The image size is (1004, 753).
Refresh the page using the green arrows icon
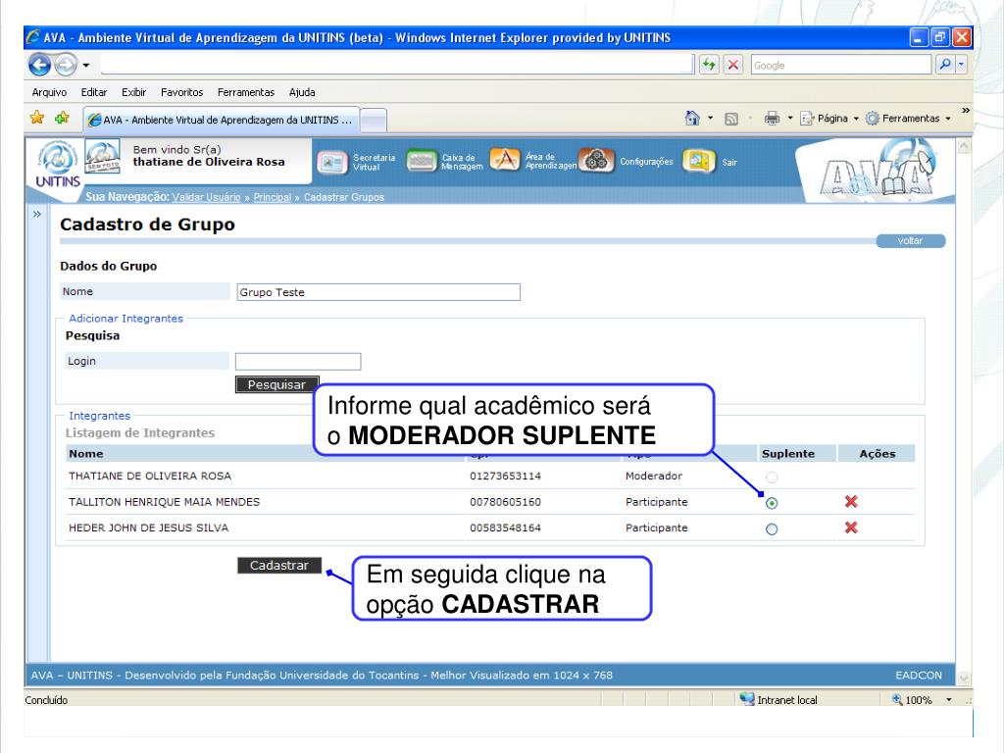point(709,64)
